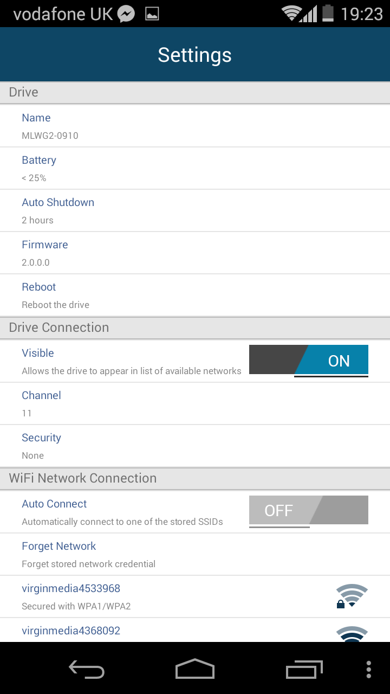Tap the Android back navigation icon
Image resolution: width=390 pixels, height=694 pixels.
[87, 670]
